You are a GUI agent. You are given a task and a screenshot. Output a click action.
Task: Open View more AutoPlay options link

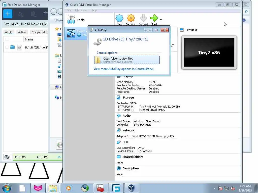click(123, 69)
